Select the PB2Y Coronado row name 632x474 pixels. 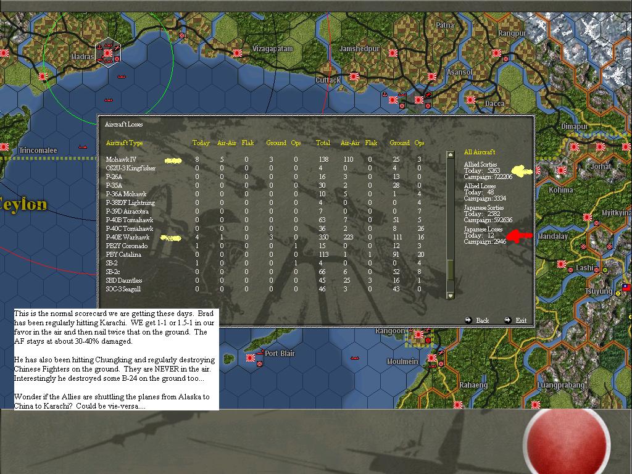point(127,246)
